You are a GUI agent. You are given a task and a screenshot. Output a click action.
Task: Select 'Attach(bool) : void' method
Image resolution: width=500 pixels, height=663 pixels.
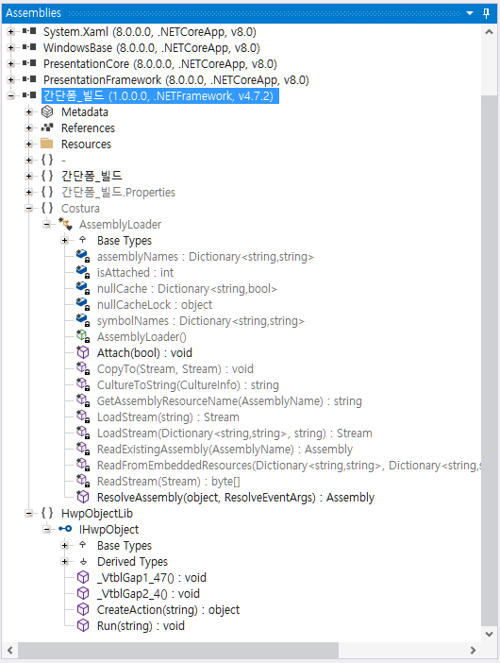tap(144, 353)
